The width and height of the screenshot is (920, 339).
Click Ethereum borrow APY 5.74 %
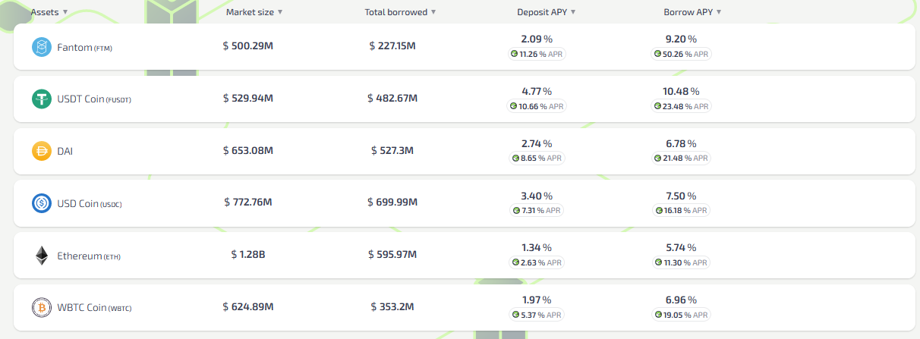tap(682, 247)
